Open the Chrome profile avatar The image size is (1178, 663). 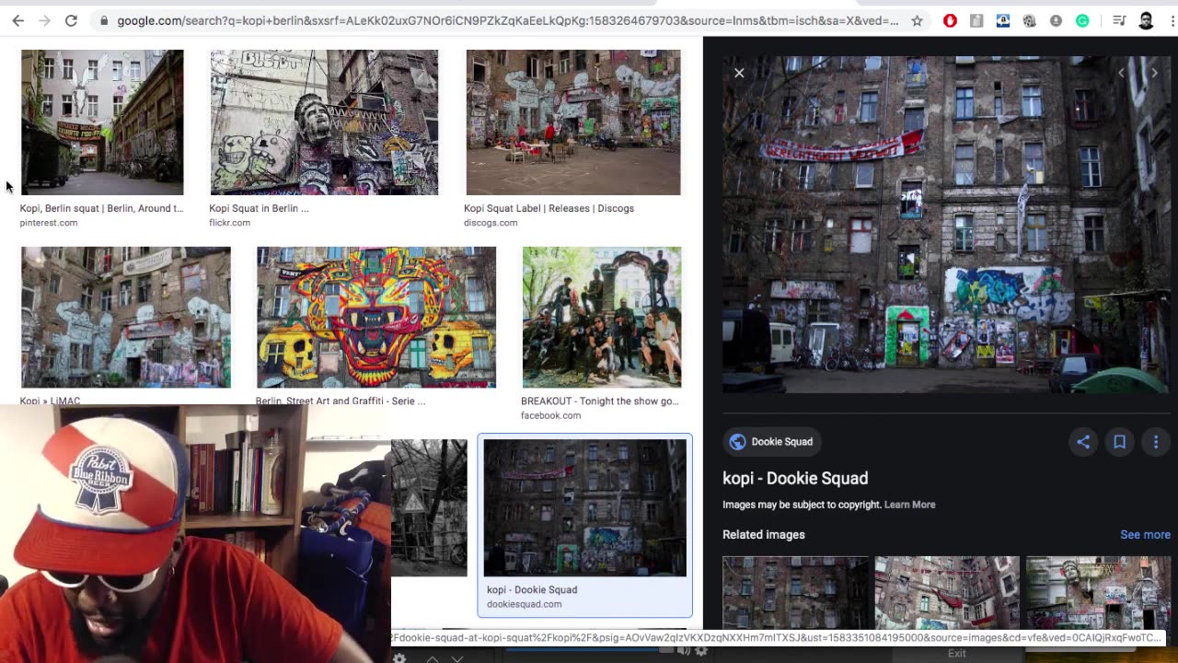[x=1146, y=20]
